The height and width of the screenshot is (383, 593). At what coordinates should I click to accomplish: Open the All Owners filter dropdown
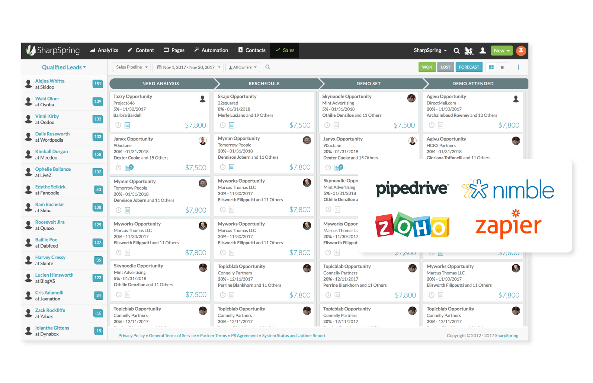click(x=243, y=67)
